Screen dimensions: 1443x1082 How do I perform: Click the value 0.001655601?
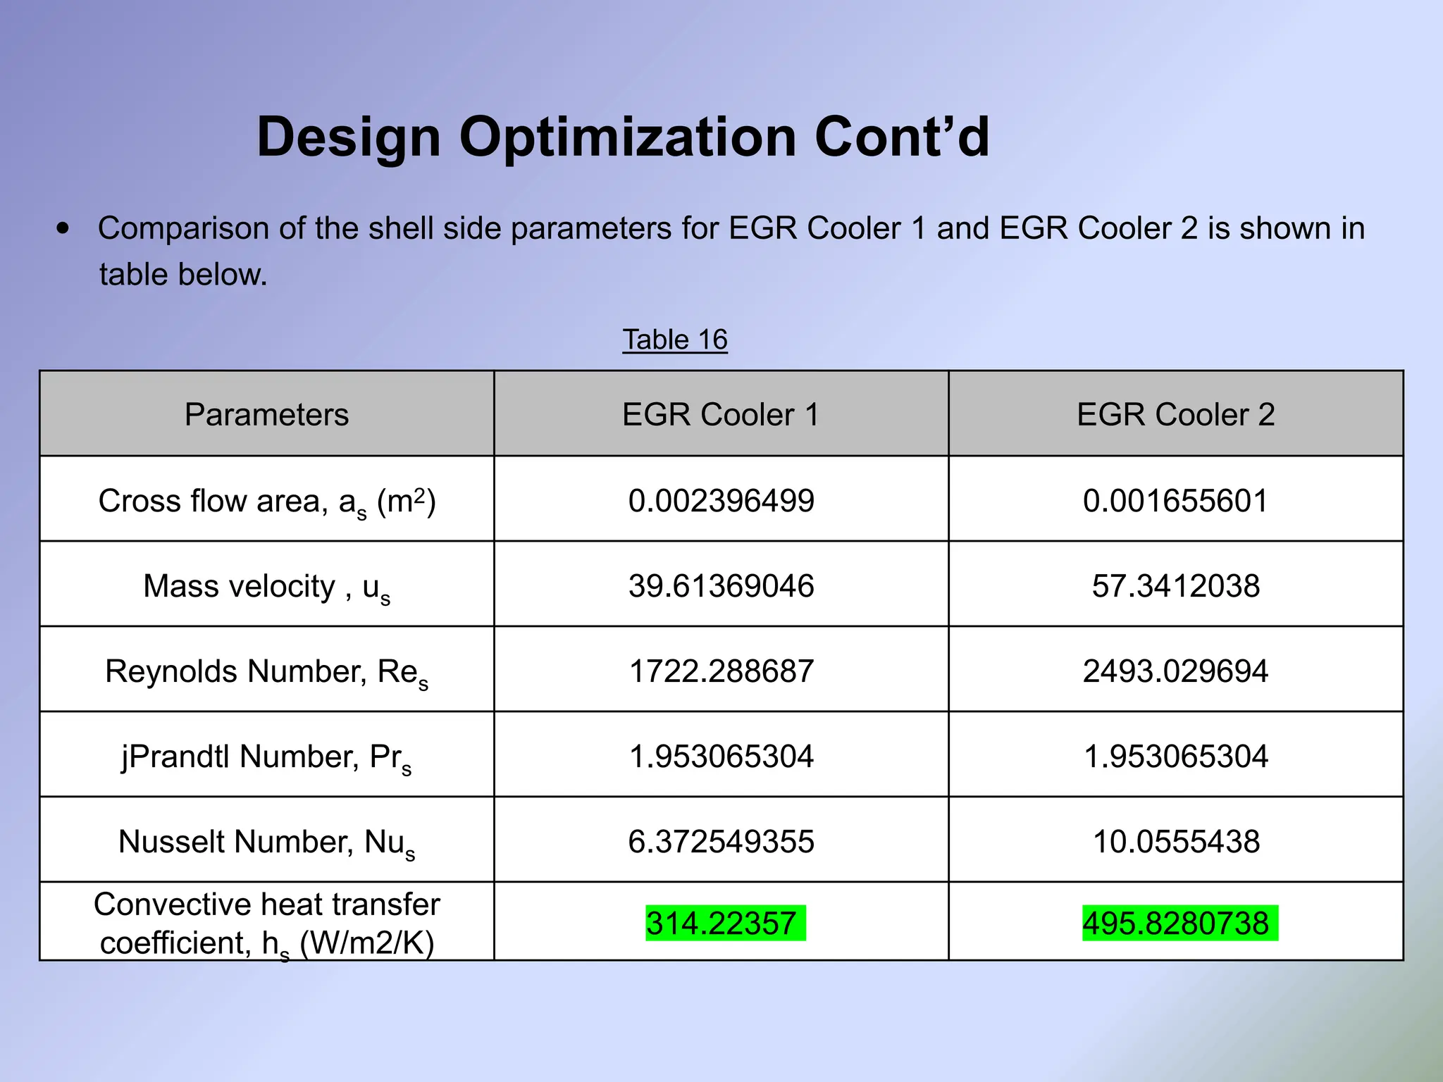pyautogui.click(x=1176, y=501)
